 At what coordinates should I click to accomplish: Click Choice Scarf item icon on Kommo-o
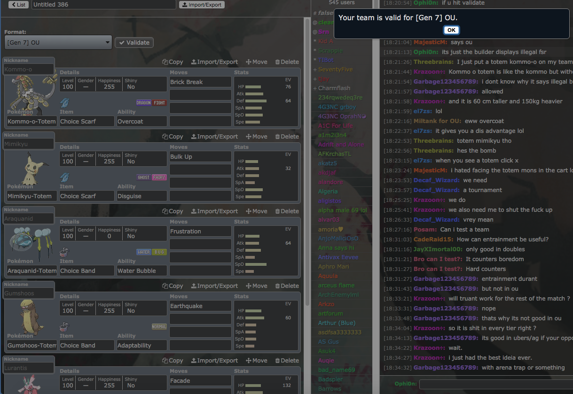coord(64,102)
